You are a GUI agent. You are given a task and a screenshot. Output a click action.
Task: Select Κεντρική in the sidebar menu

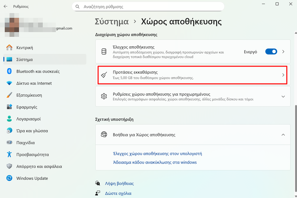pos(25,48)
